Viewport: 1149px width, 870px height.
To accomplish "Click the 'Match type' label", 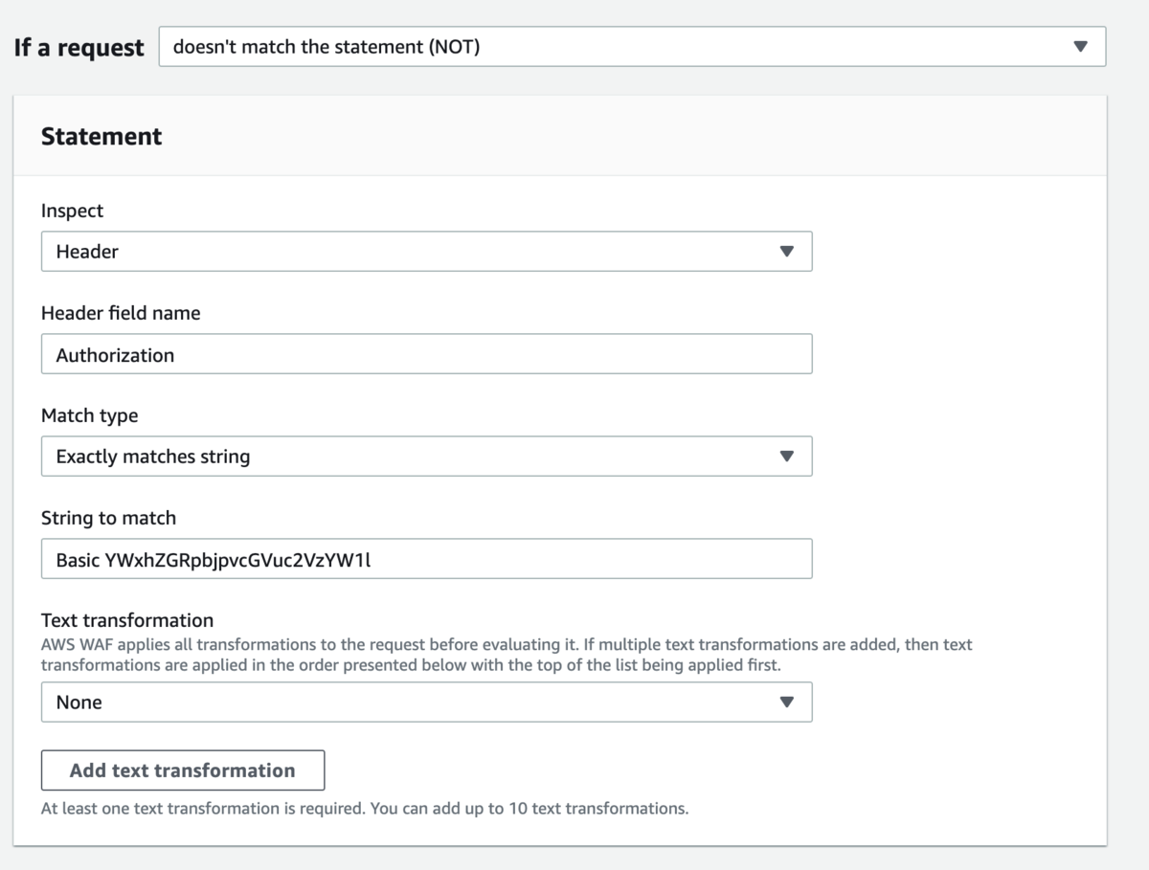I will (89, 415).
